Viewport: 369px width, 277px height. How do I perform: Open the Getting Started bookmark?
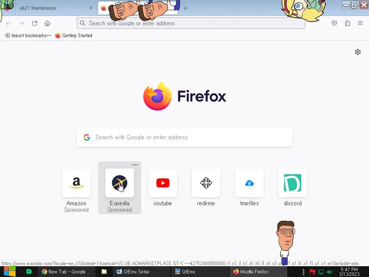click(x=74, y=35)
